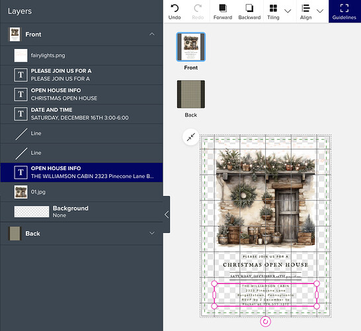The width and height of the screenshot is (361, 331).
Task: Select the Tiling grid icon
Action: [x=273, y=8]
